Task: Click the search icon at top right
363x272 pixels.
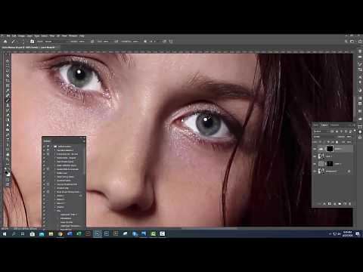Action: point(346,42)
